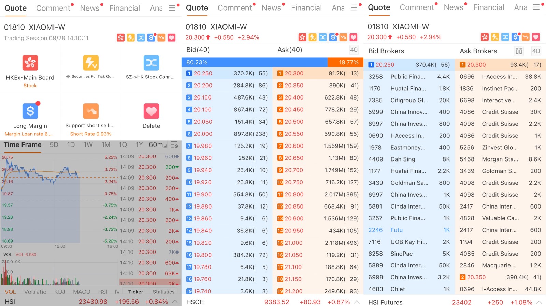
Task: Tap lightning icon above Ask(40) header
Action: (x=313, y=37)
